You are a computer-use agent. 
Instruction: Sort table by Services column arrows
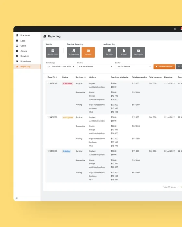(x=85, y=77)
